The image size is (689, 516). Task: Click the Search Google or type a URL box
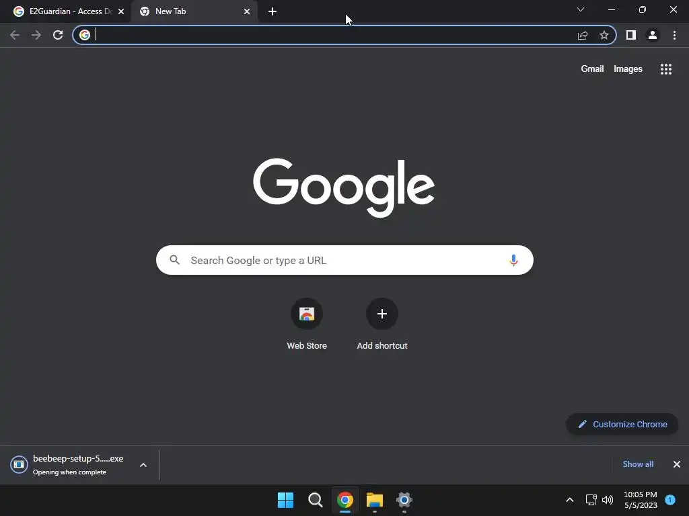tap(344, 260)
